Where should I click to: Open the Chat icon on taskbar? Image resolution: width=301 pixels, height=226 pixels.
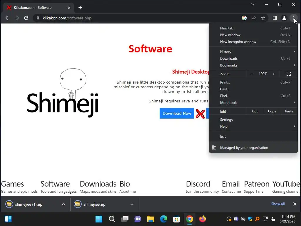pyautogui.click(x=138, y=219)
